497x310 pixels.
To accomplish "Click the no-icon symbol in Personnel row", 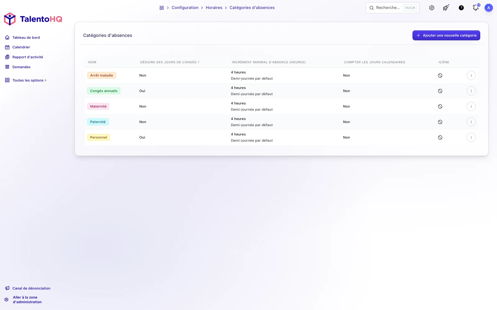I will click(x=440, y=137).
